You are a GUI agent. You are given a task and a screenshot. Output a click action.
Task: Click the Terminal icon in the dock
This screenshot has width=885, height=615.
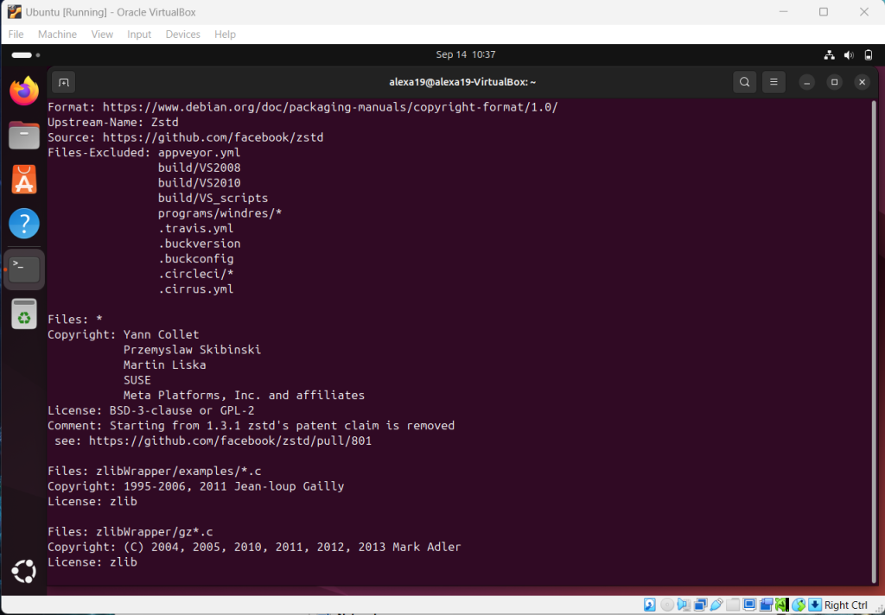(x=24, y=269)
